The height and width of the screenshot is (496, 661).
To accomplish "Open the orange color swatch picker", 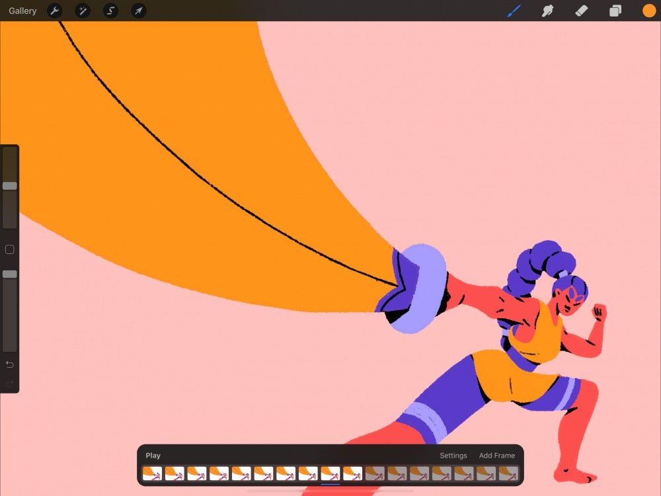I will point(648,11).
